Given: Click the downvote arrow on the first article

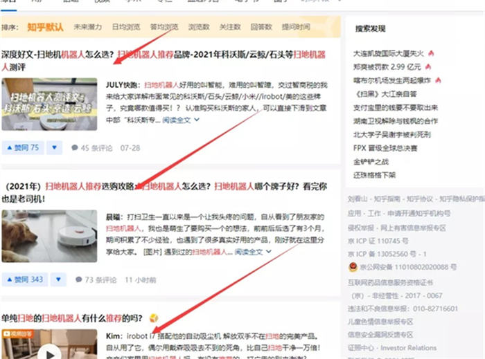Looking at the screenshot, I should point(55,147).
